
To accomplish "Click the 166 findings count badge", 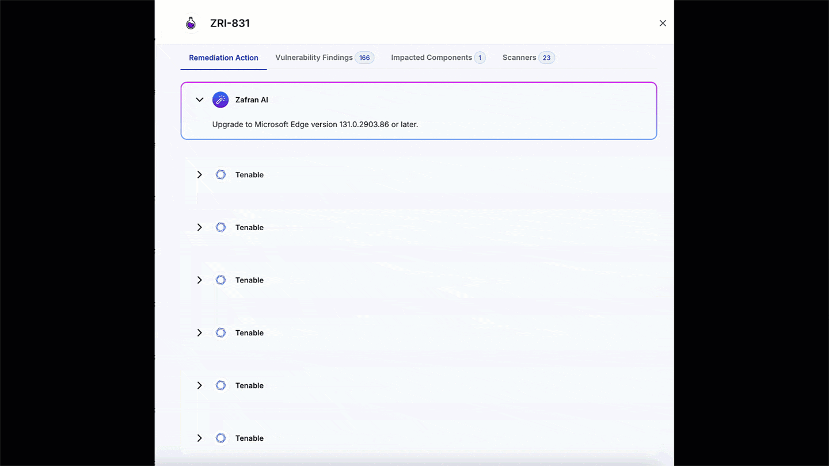I will click(364, 58).
